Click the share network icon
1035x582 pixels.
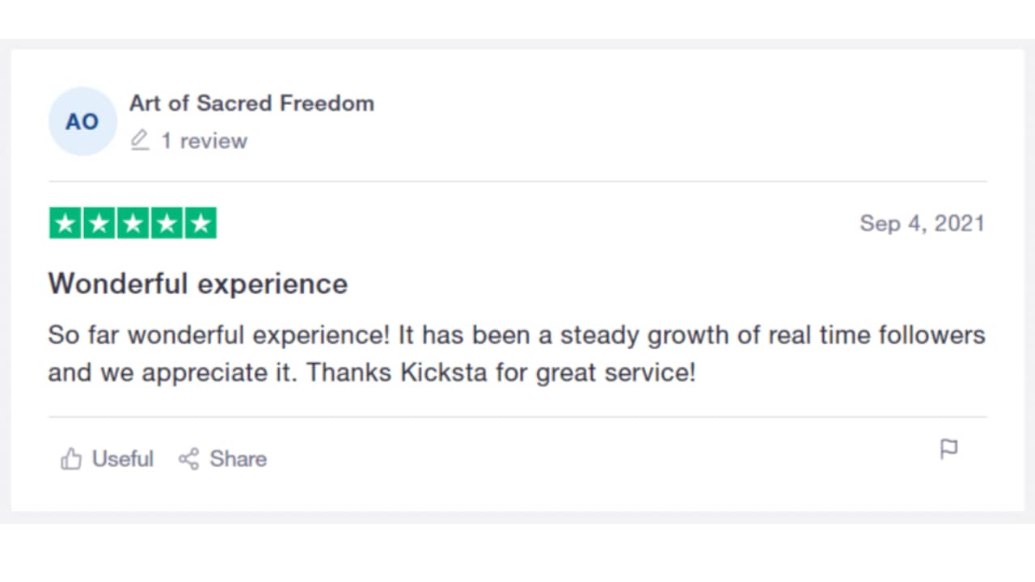pyautogui.click(x=188, y=459)
